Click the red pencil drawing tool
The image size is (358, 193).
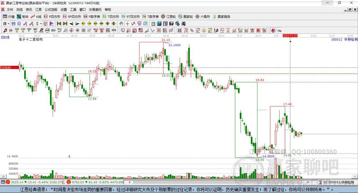[5, 31]
